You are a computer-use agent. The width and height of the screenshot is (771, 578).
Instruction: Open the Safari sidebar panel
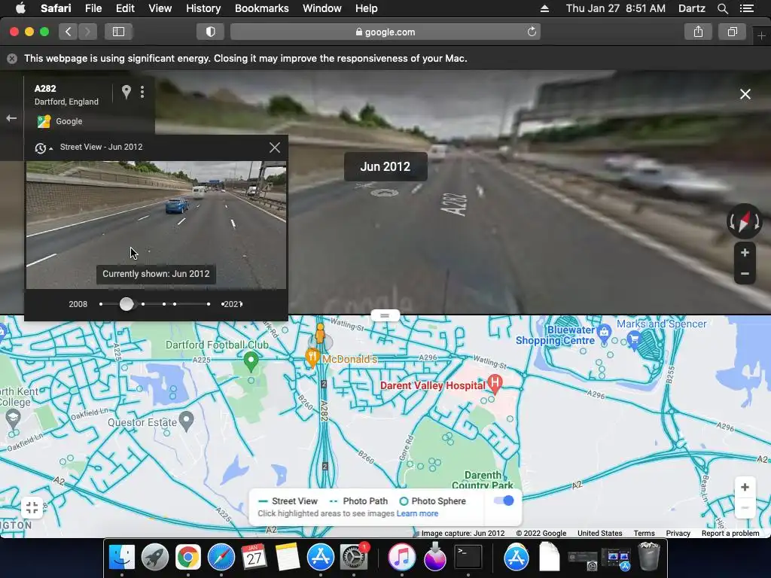(x=118, y=32)
